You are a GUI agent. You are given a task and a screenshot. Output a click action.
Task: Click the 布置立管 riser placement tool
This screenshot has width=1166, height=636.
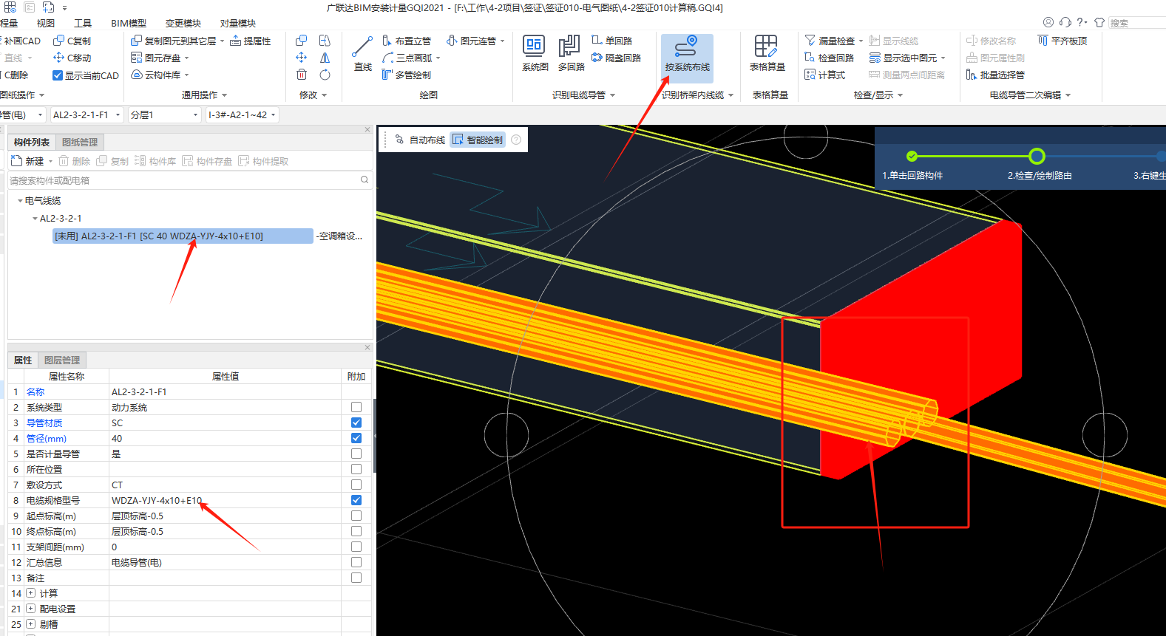(407, 41)
